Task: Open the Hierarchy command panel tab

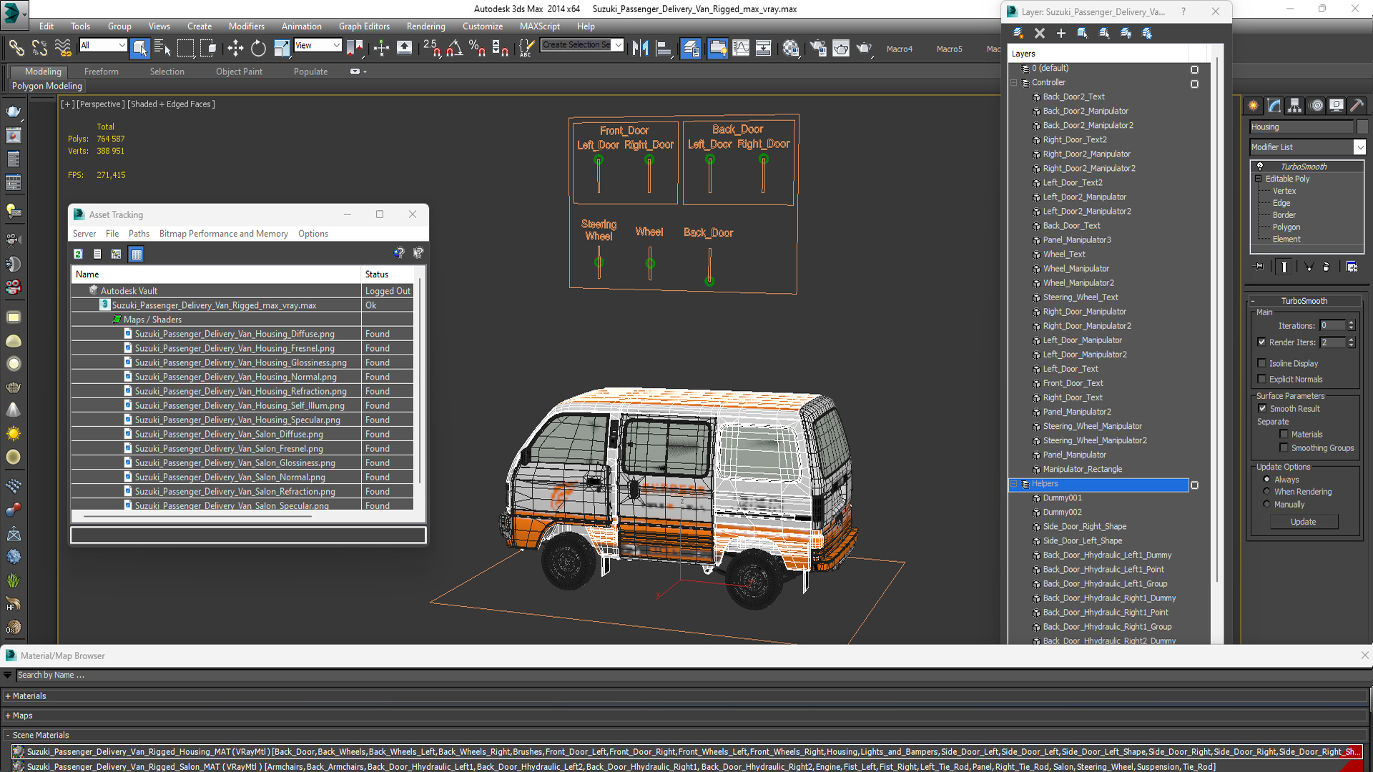Action: point(1295,106)
